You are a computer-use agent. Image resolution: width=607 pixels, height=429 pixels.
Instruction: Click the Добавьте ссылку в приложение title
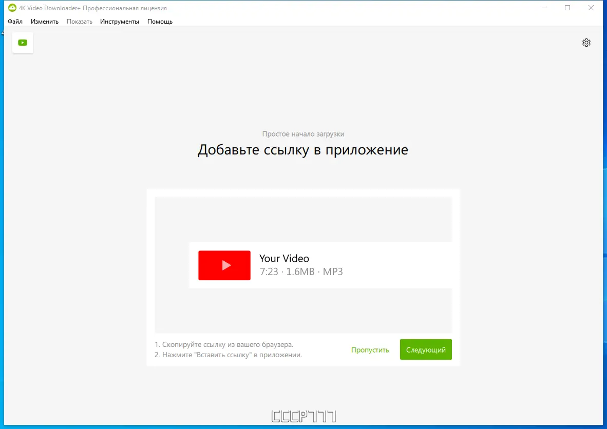click(x=303, y=149)
